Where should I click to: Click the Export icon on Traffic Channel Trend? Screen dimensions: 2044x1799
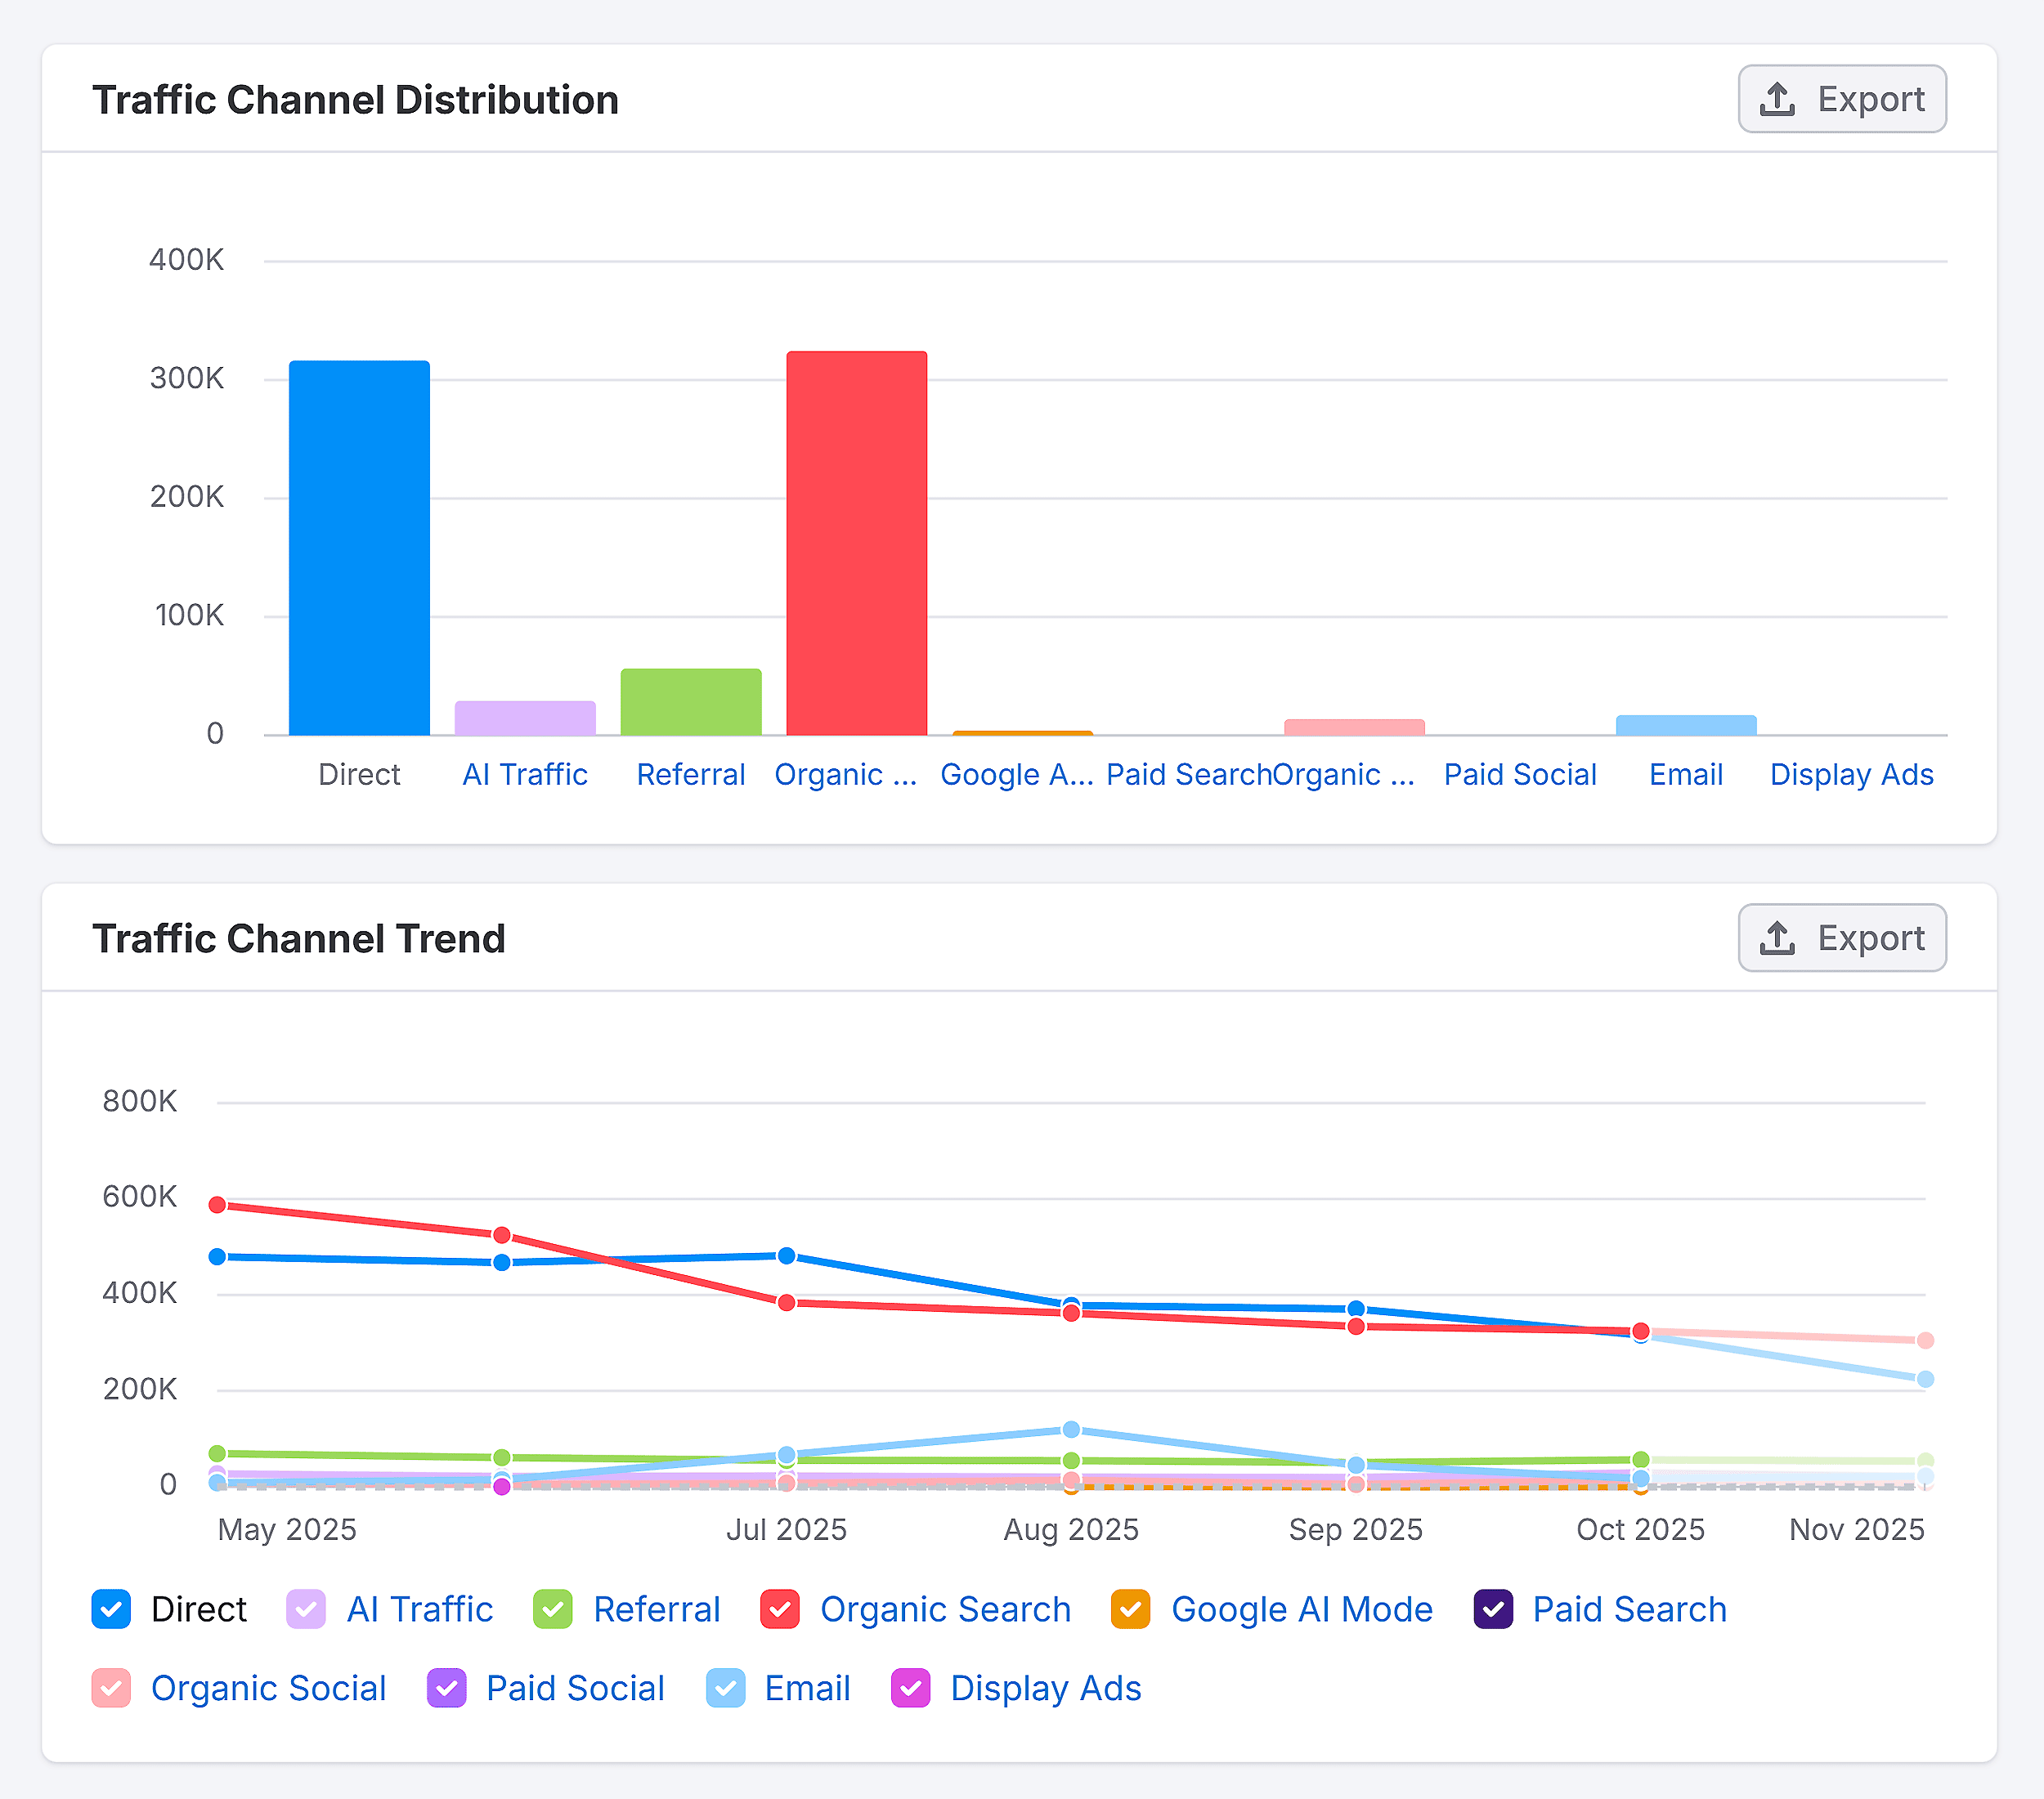point(1777,938)
